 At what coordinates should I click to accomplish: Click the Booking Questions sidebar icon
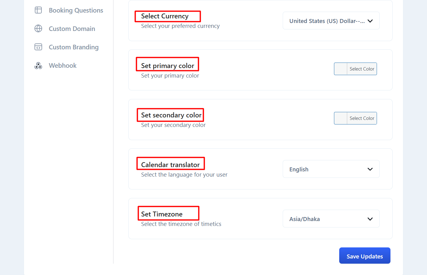[x=38, y=10]
